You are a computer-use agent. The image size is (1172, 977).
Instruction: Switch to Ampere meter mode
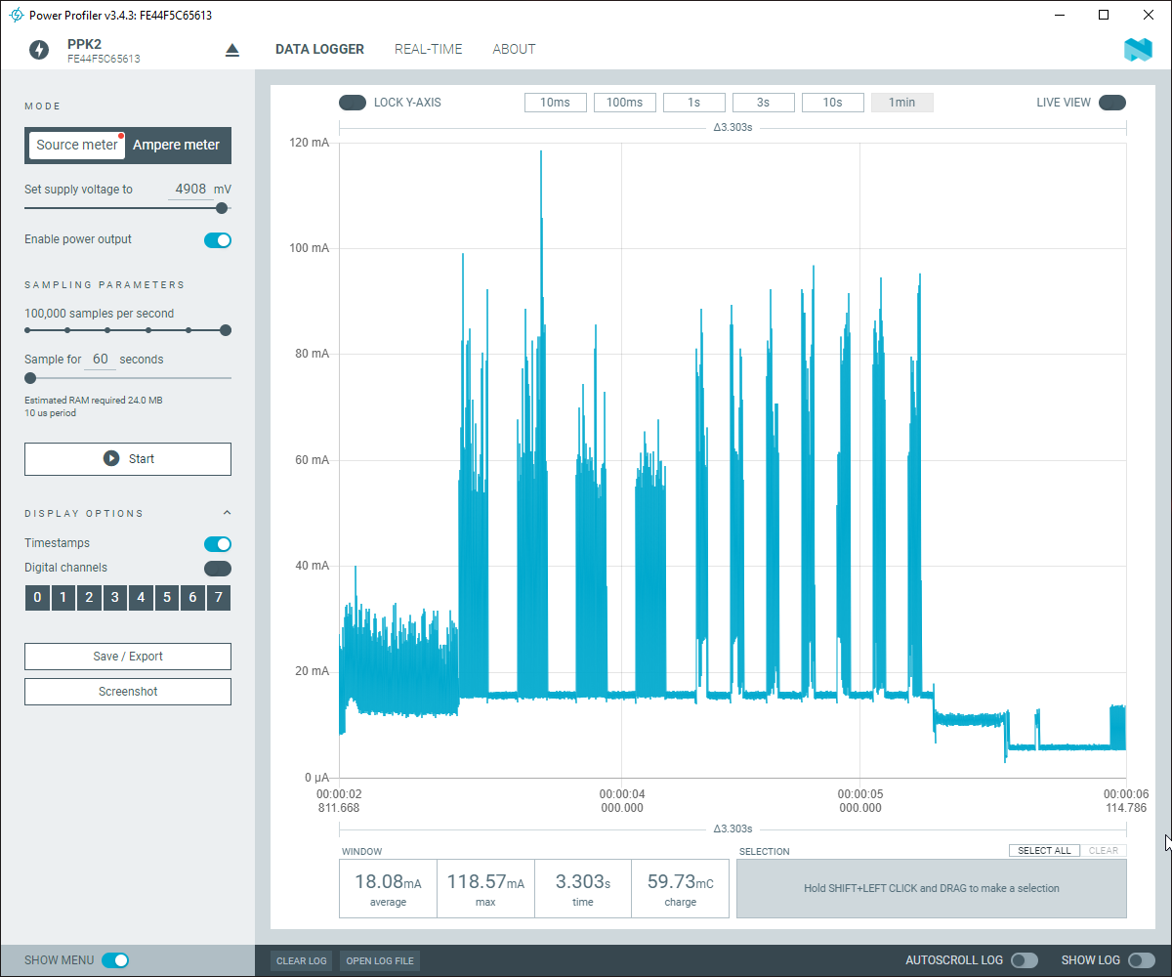(x=177, y=145)
